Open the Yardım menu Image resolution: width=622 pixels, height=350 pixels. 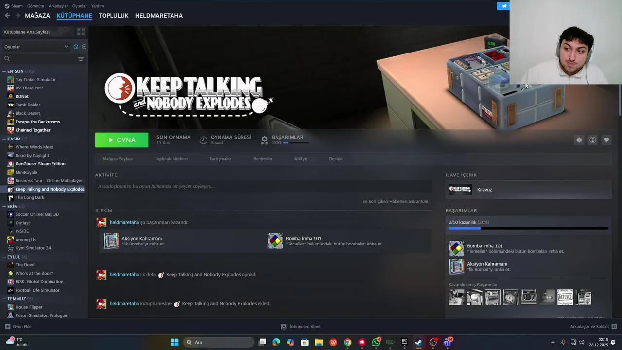[97, 6]
